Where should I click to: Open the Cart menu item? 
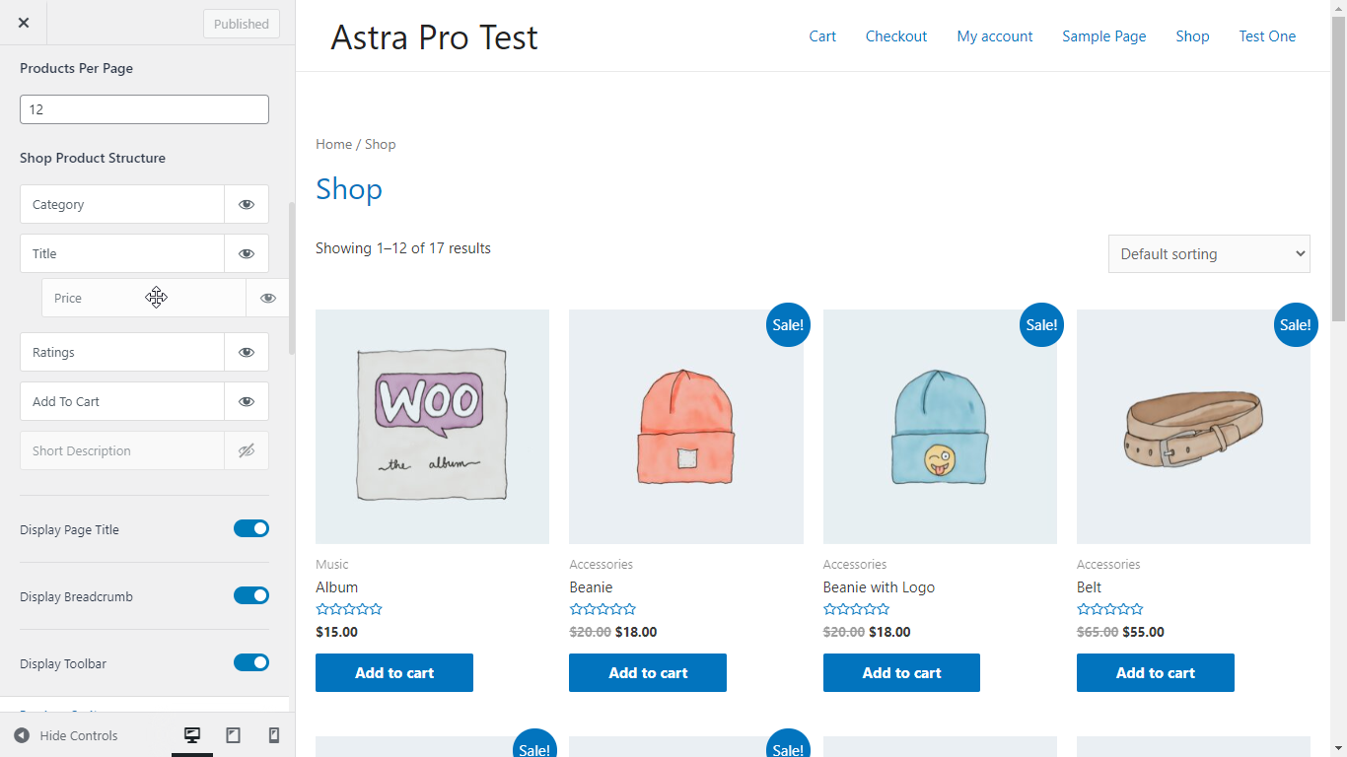click(822, 36)
